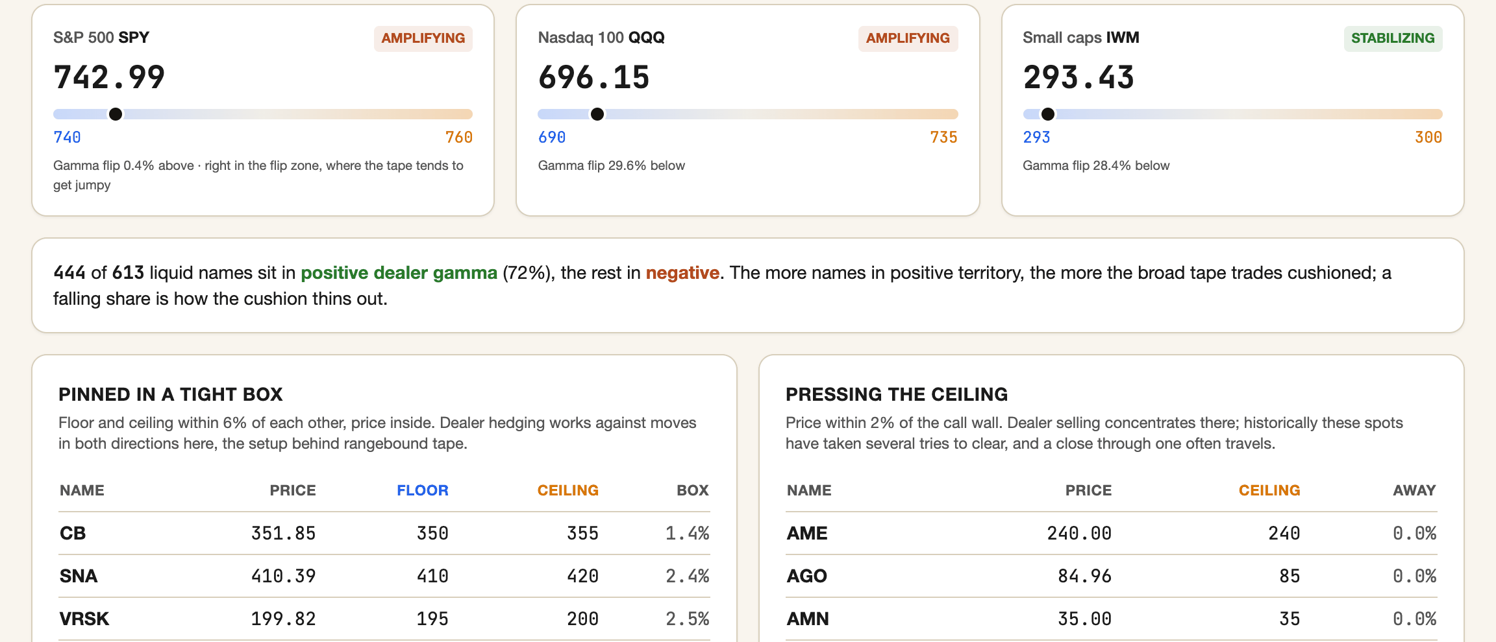
Task: Open the AME ticker row
Action: (1112, 533)
